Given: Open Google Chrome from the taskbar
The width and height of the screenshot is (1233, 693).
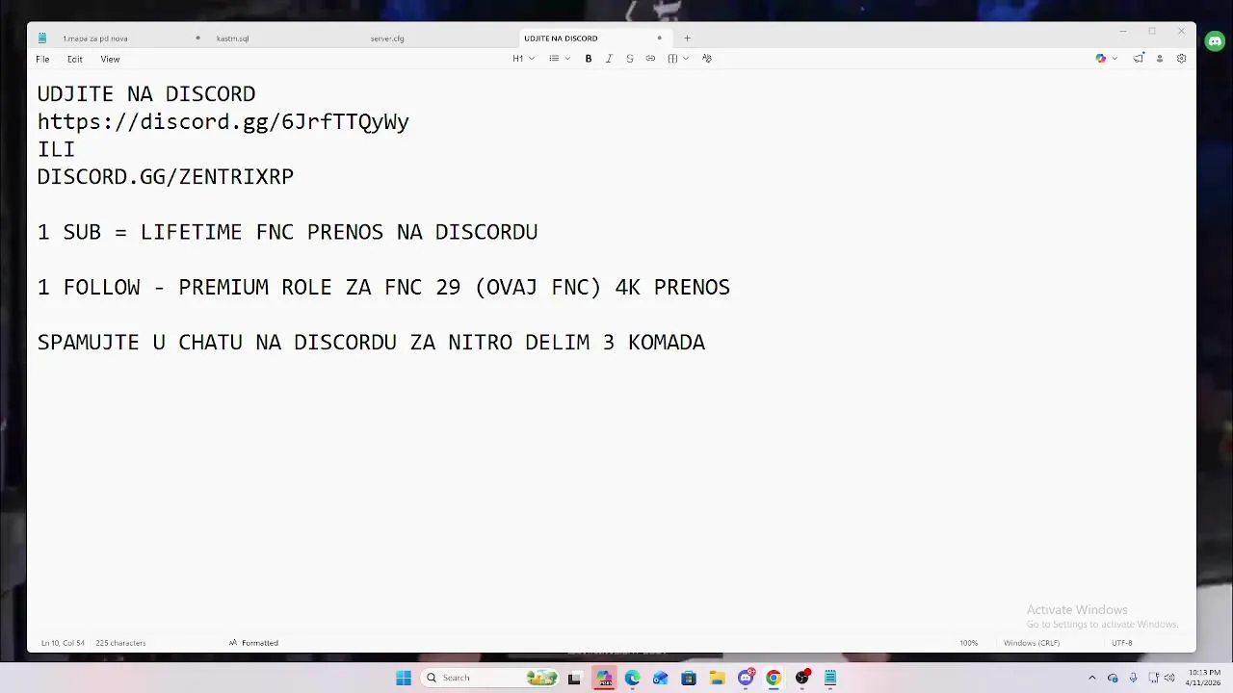Looking at the screenshot, I should pyautogui.click(x=774, y=678).
